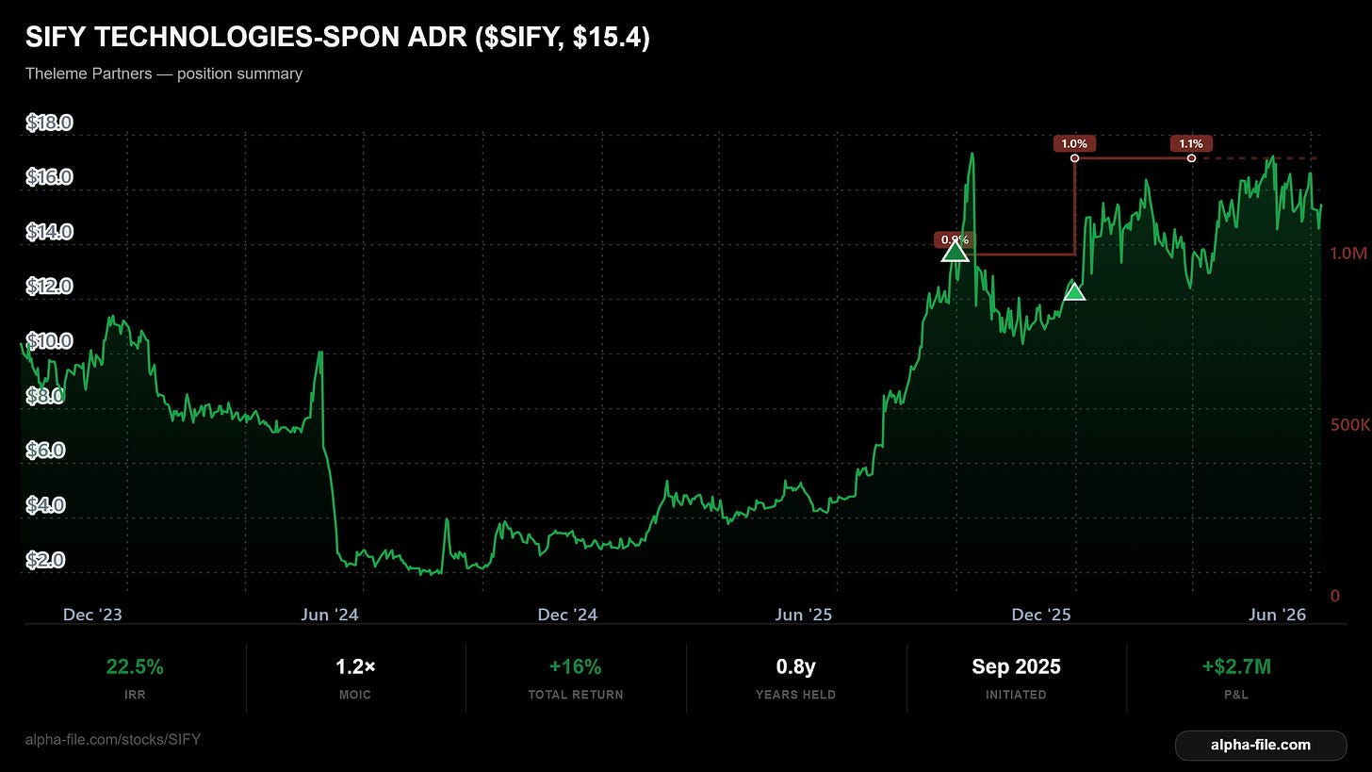Click the Theleme Partners position summary subtitle

[x=164, y=74]
